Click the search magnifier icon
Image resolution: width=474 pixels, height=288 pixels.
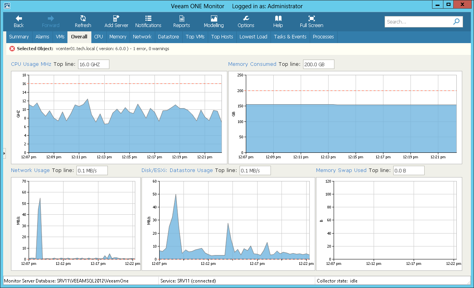456,22
